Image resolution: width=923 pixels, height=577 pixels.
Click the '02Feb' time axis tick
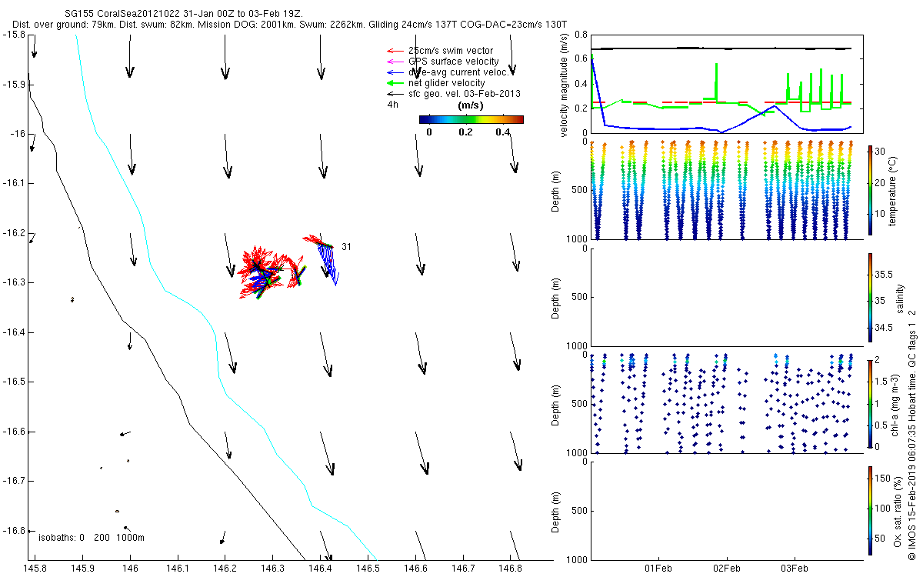726,569
